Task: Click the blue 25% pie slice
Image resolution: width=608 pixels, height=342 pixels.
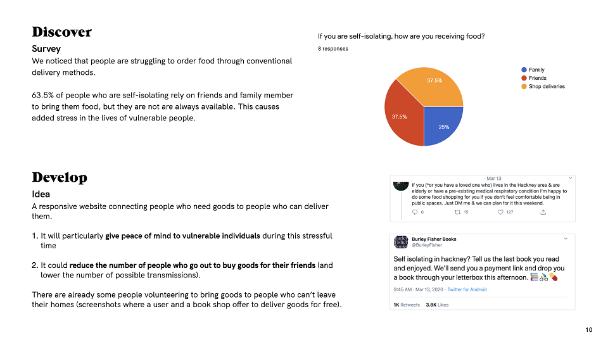Action: (441, 124)
